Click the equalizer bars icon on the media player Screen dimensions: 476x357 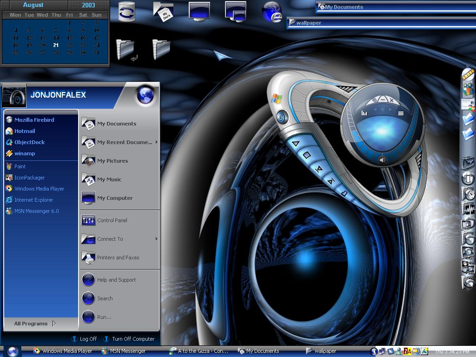[x=364, y=113]
